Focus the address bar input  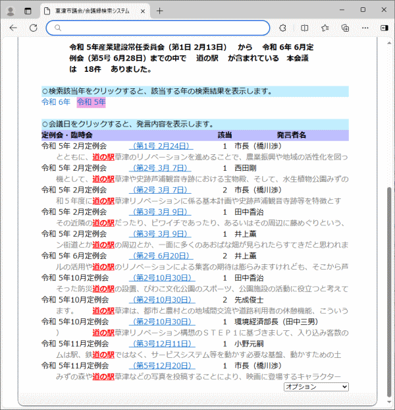pyautogui.click(x=158, y=28)
